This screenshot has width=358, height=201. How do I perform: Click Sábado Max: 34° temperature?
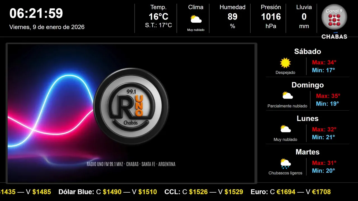324,62
